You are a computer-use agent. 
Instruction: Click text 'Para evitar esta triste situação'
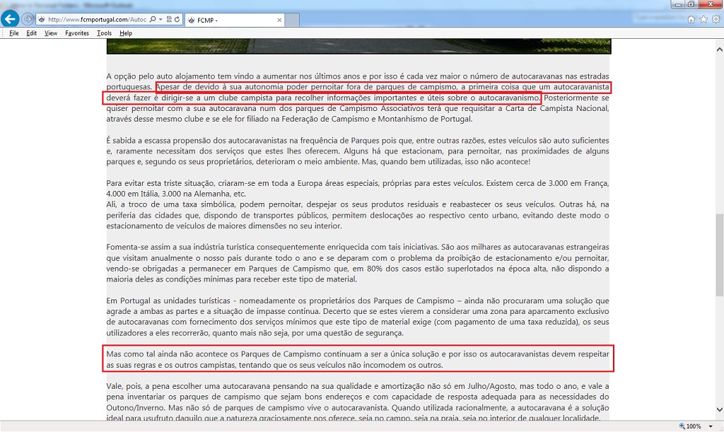click(x=159, y=183)
